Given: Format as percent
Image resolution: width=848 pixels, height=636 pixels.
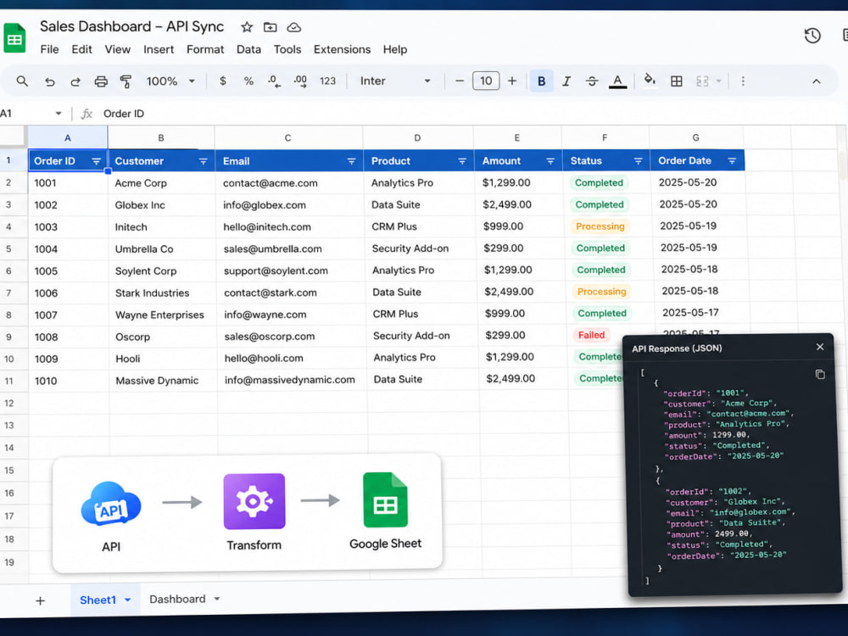Looking at the screenshot, I should 248,81.
